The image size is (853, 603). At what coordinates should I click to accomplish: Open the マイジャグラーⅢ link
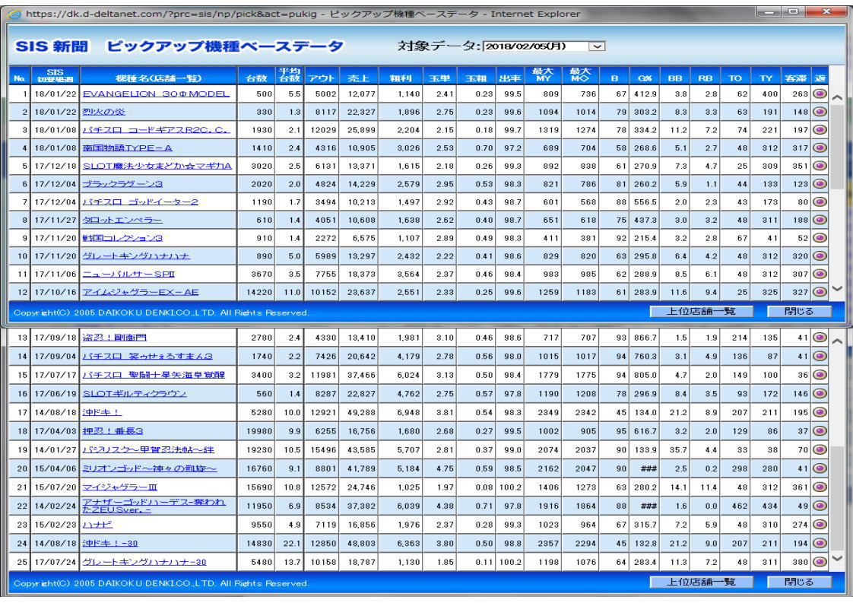click(x=119, y=487)
